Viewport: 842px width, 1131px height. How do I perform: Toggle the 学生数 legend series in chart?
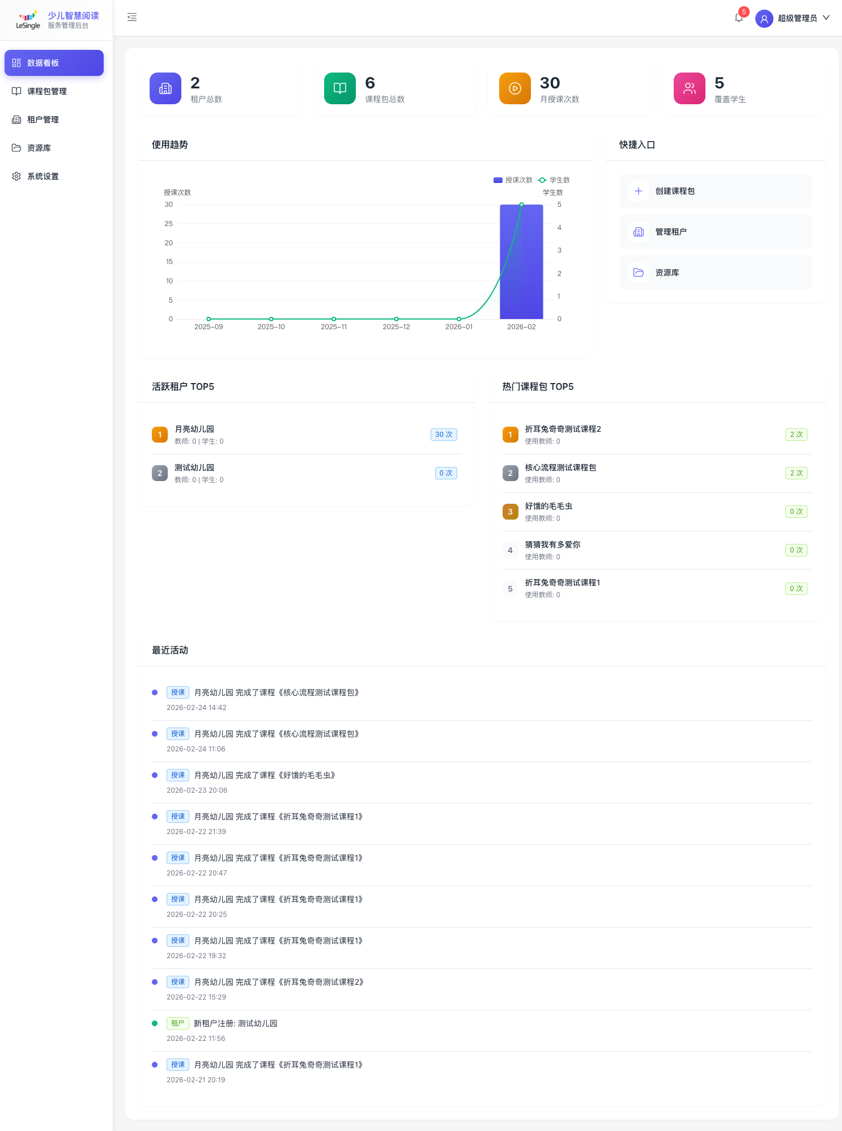554,180
